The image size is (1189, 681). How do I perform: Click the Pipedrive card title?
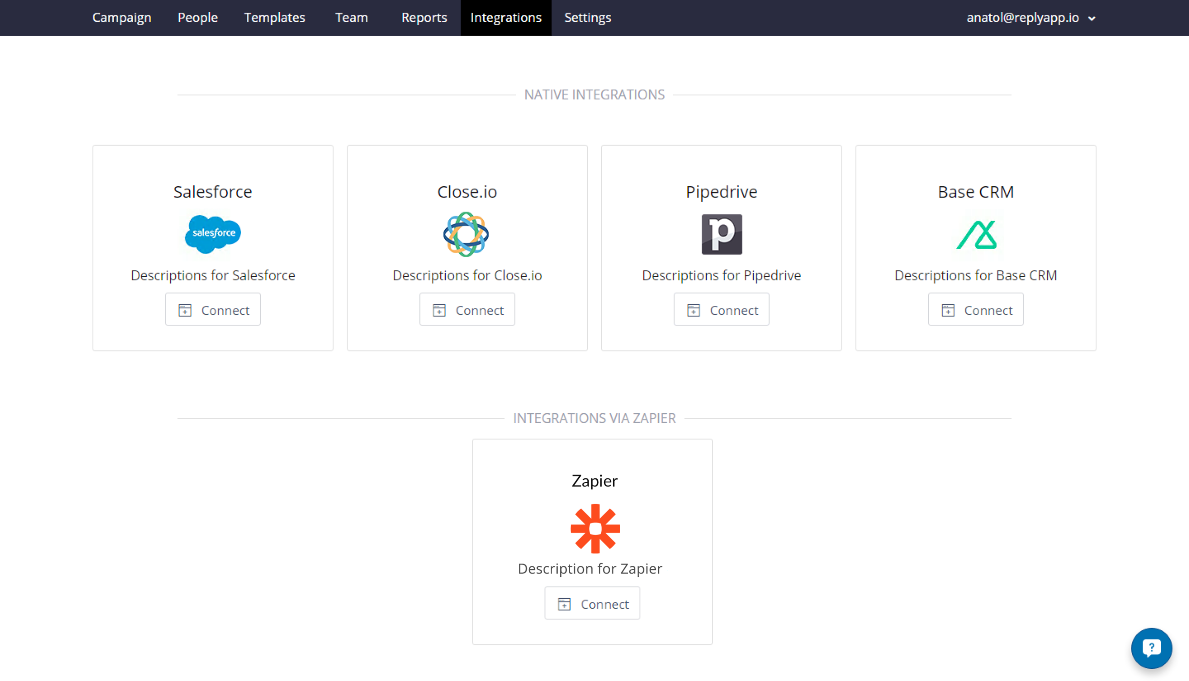pyautogui.click(x=721, y=192)
